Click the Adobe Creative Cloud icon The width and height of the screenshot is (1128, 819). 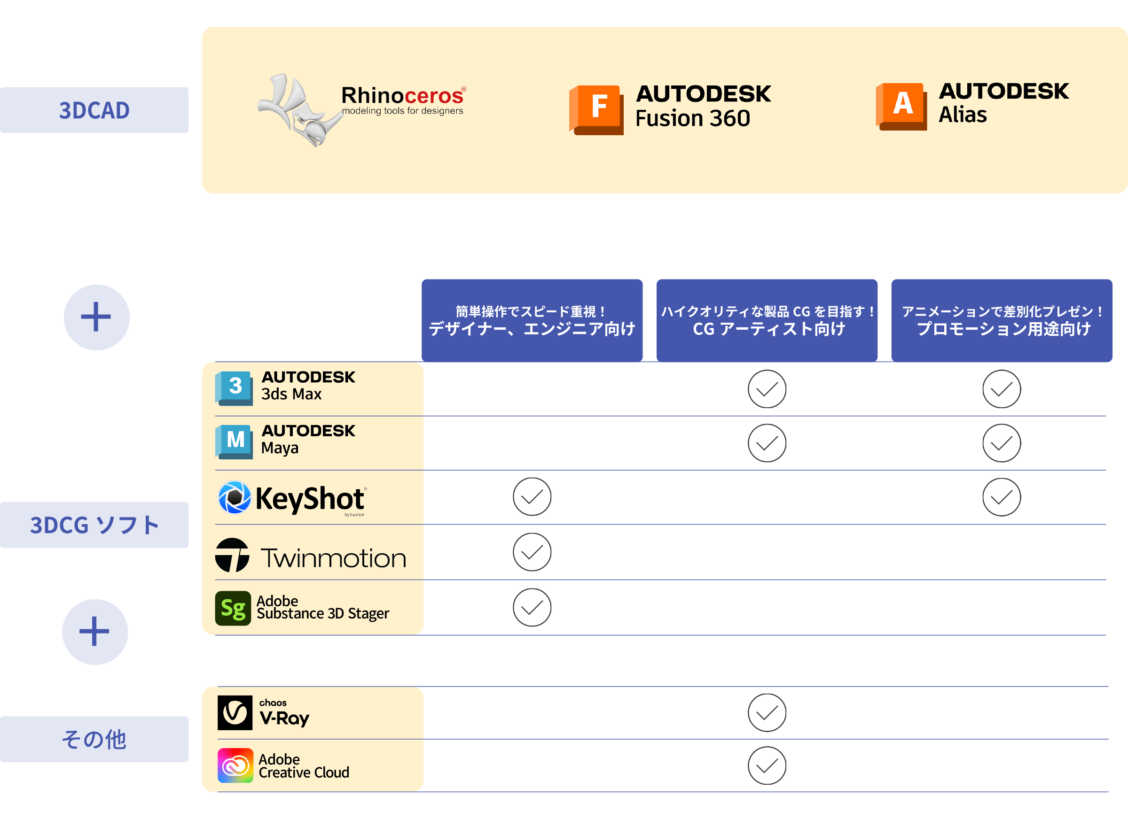point(235,765)
